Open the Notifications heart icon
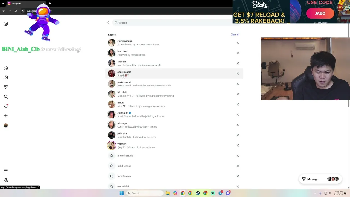The height and width of the screenshot is (197, 350). pos(6,106)
